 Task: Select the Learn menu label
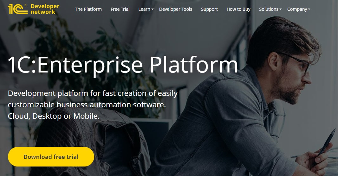144,9
